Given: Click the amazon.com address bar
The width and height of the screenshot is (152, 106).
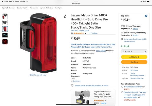Looking at the screenshot, I should (76, 4).
